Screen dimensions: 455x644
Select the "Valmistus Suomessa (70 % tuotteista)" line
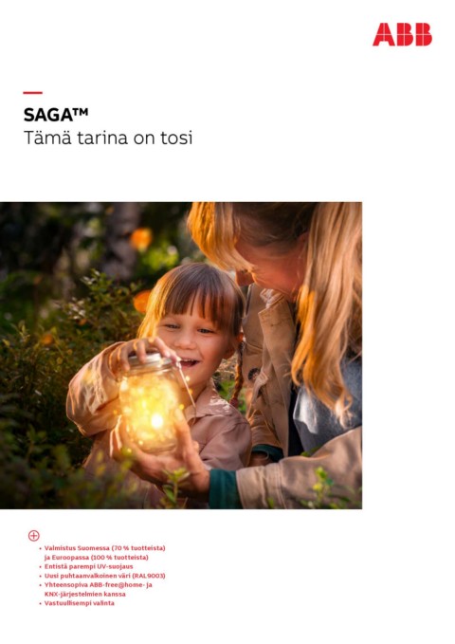[104, 548]
